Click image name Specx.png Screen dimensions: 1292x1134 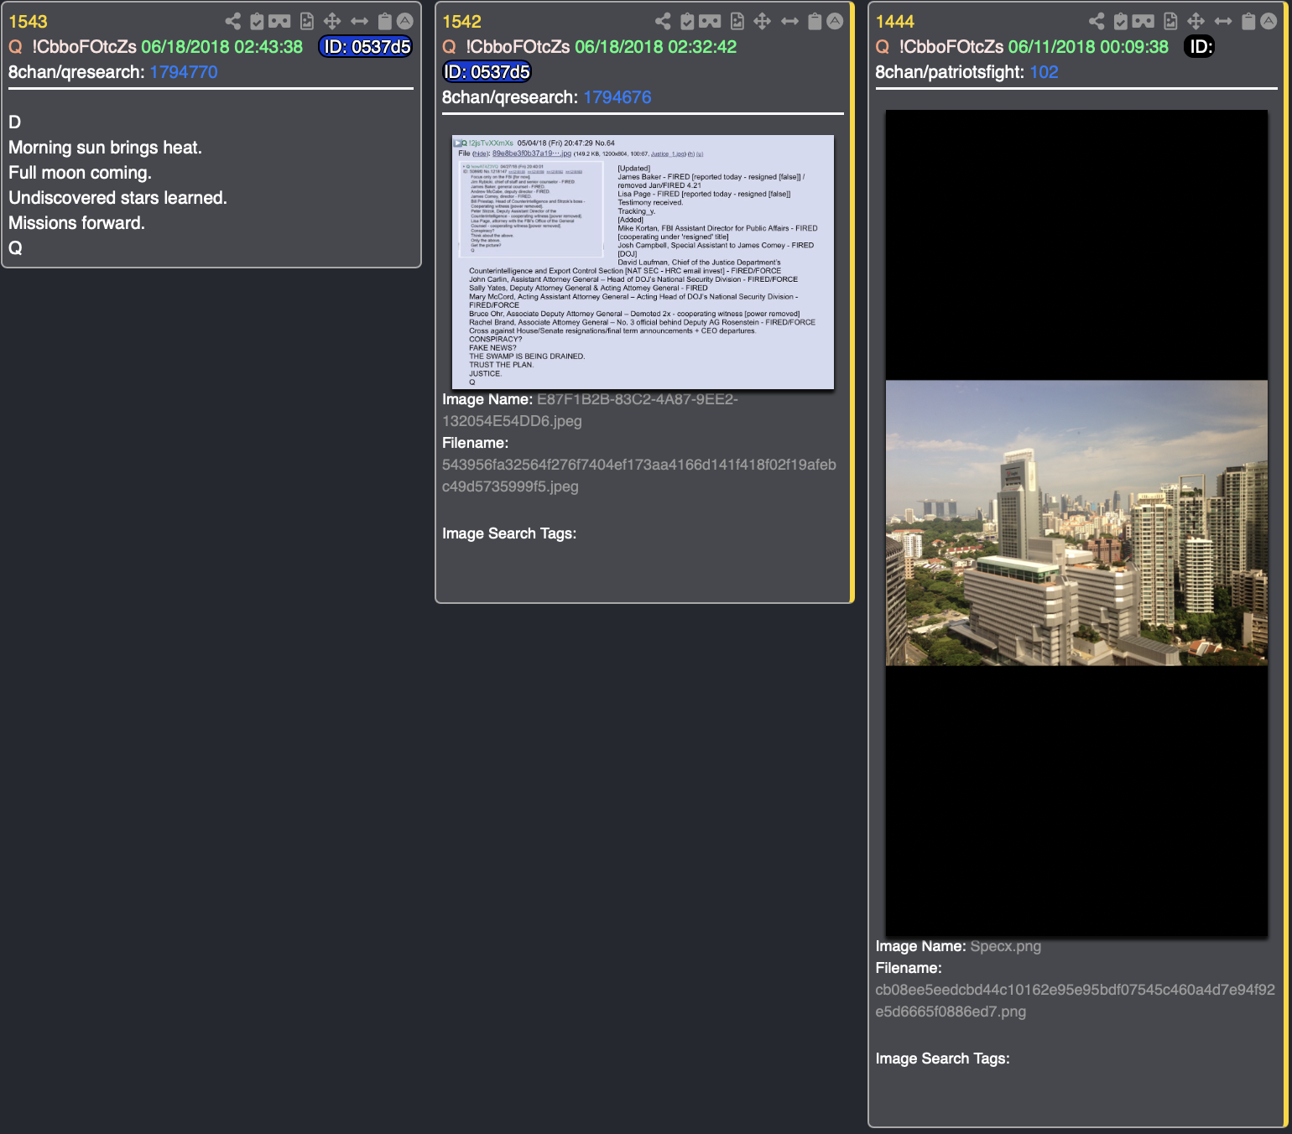1006,946
